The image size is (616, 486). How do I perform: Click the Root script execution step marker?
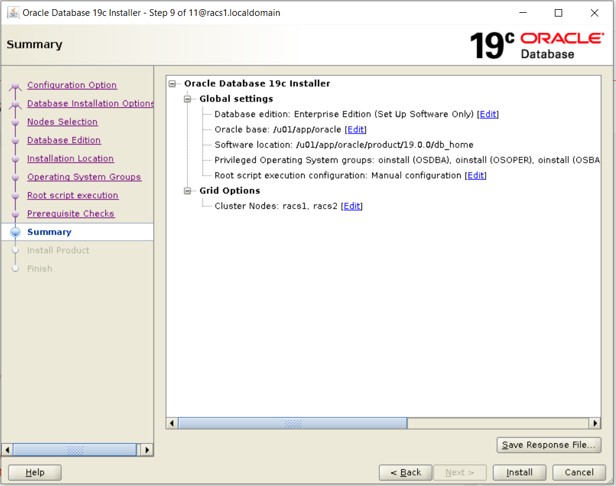(x=15, y=196)
